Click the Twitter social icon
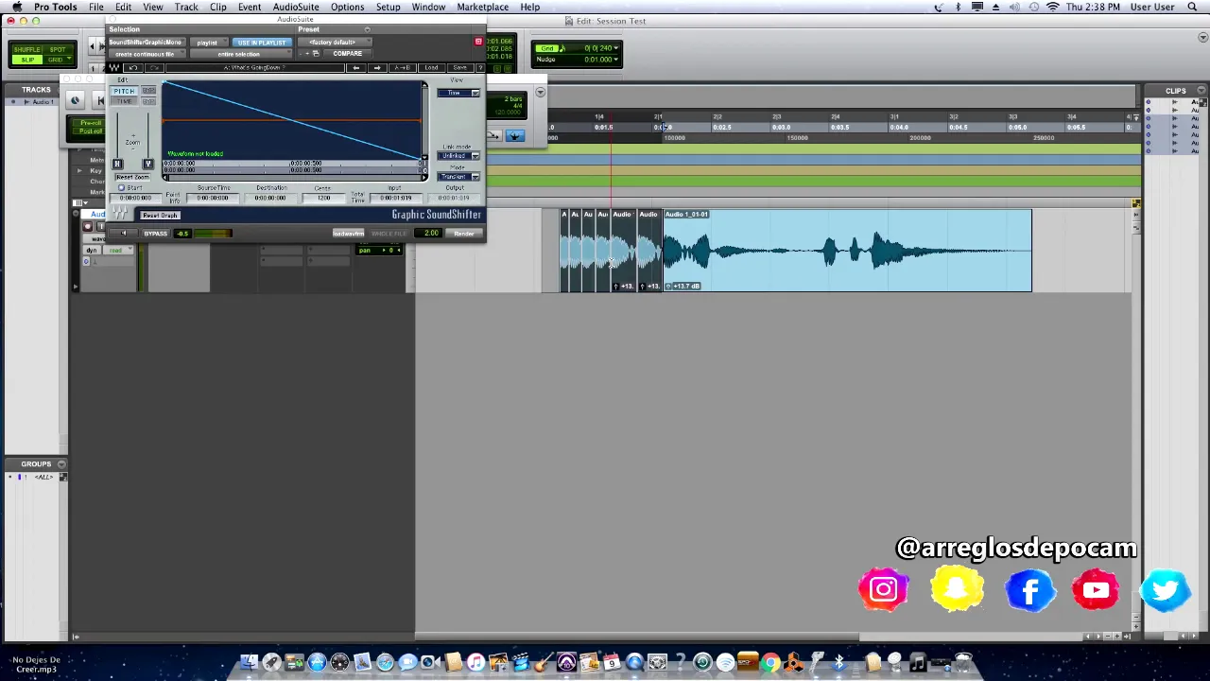Image resolution: width=1210 pixels, height=681 pixels. click(1166, 589)
